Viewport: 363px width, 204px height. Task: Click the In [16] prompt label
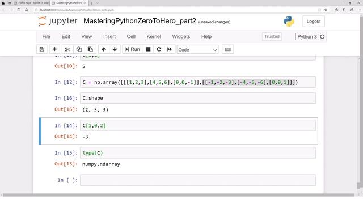66,98
